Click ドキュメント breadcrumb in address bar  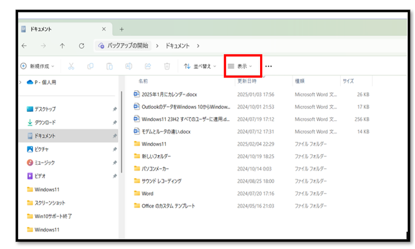(178, 46)
